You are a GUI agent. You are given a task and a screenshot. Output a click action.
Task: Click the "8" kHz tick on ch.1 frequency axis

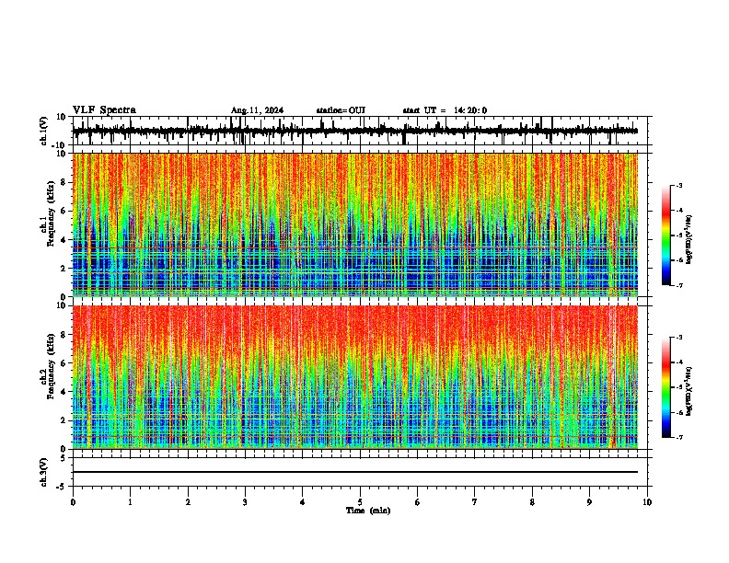pos(64,182)
